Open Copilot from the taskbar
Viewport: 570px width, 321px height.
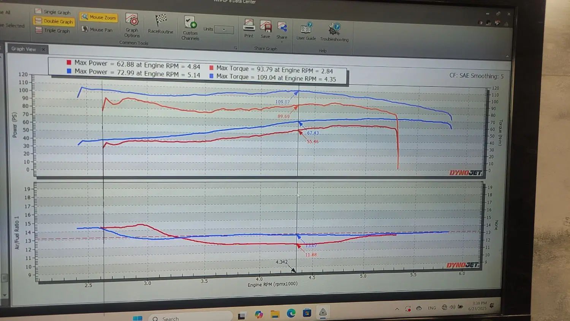pos(259,315)
